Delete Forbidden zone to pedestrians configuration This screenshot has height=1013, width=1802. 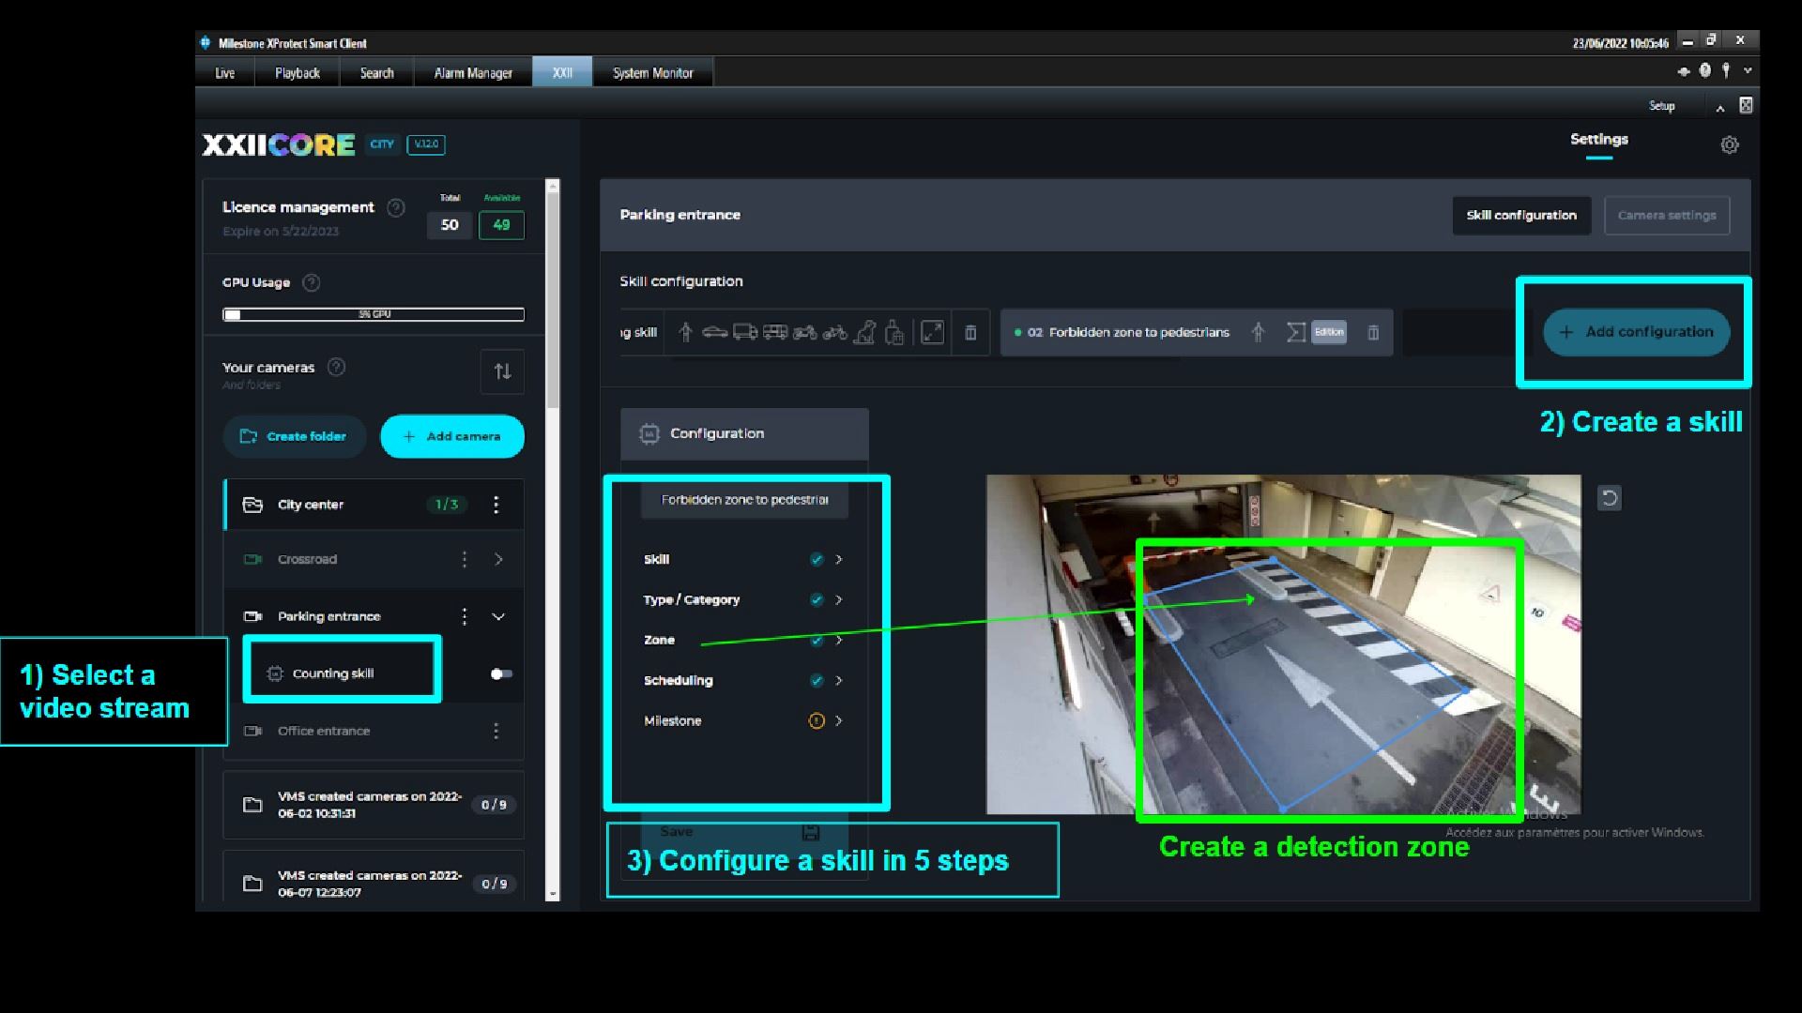1373,332
